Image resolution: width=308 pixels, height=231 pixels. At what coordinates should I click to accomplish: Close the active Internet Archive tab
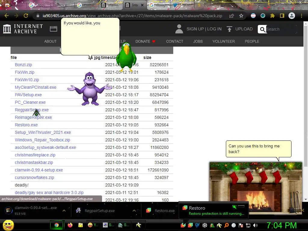[142, 5]
